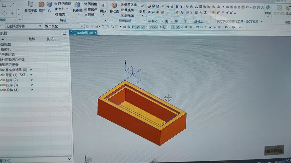
Task: Toggle checkbox for 拉伸 (2) feature
Action: [1, 80]
